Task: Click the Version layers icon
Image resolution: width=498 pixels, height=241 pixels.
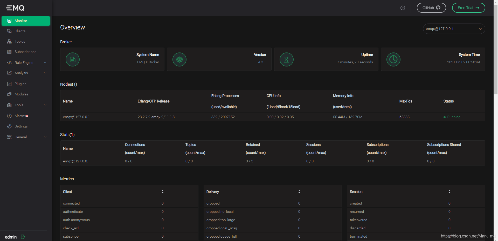Action: 179,59
